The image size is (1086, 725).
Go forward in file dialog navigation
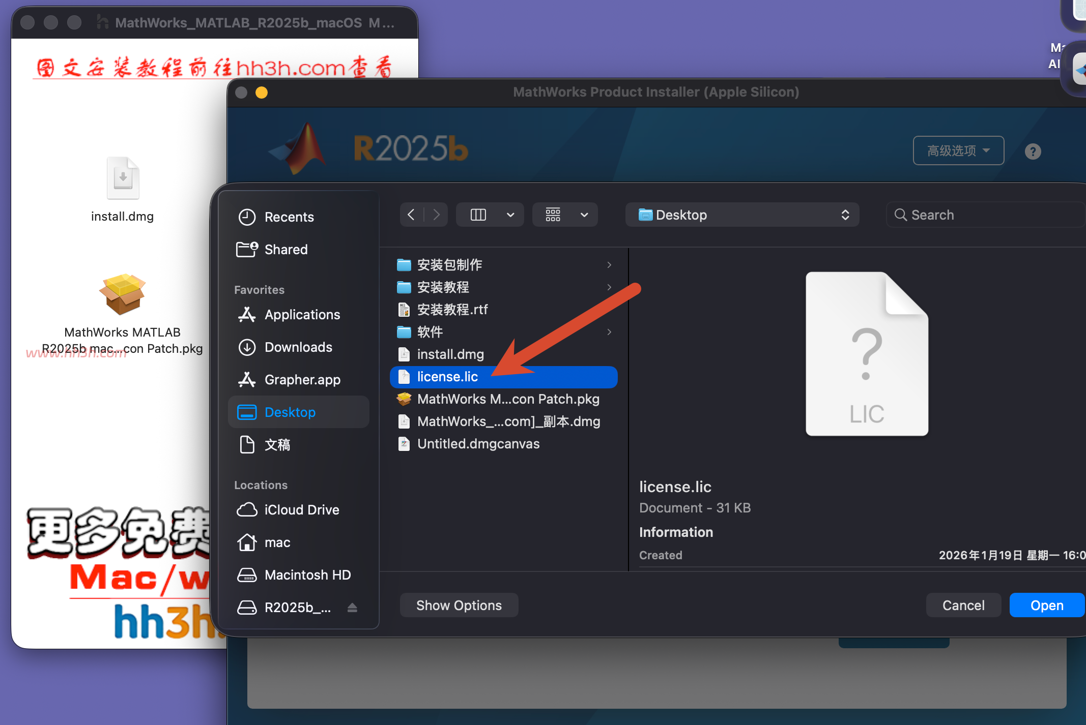pyautogui.click(x=436, y=215)
